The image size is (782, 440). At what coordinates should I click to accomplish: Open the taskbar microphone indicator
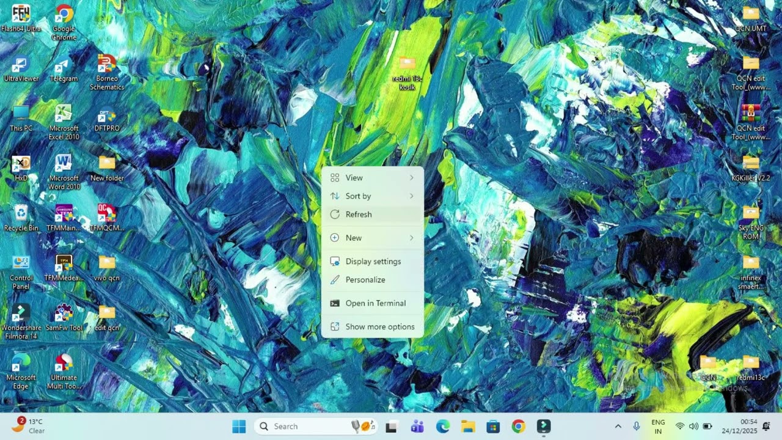click(636, 427)
